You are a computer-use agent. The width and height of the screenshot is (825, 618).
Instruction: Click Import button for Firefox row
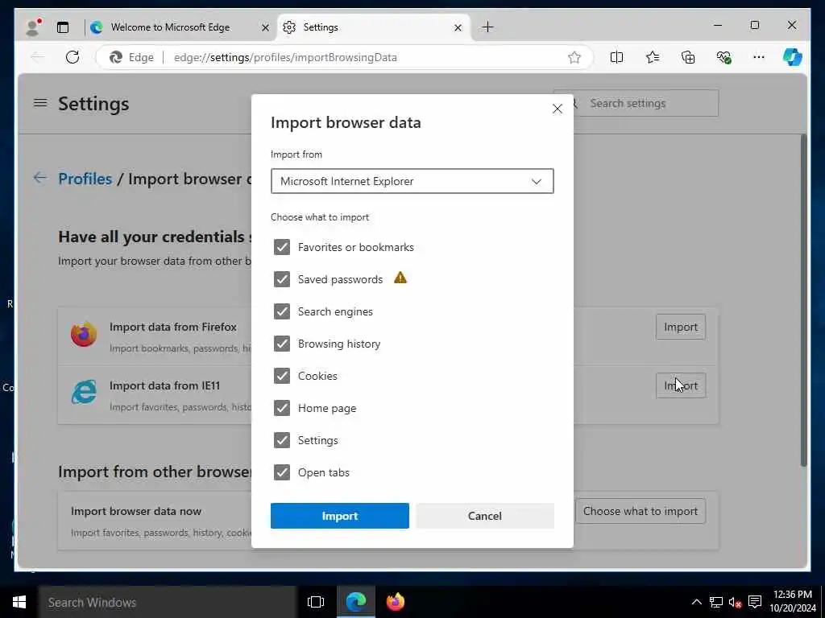click(x=680, y=327)
